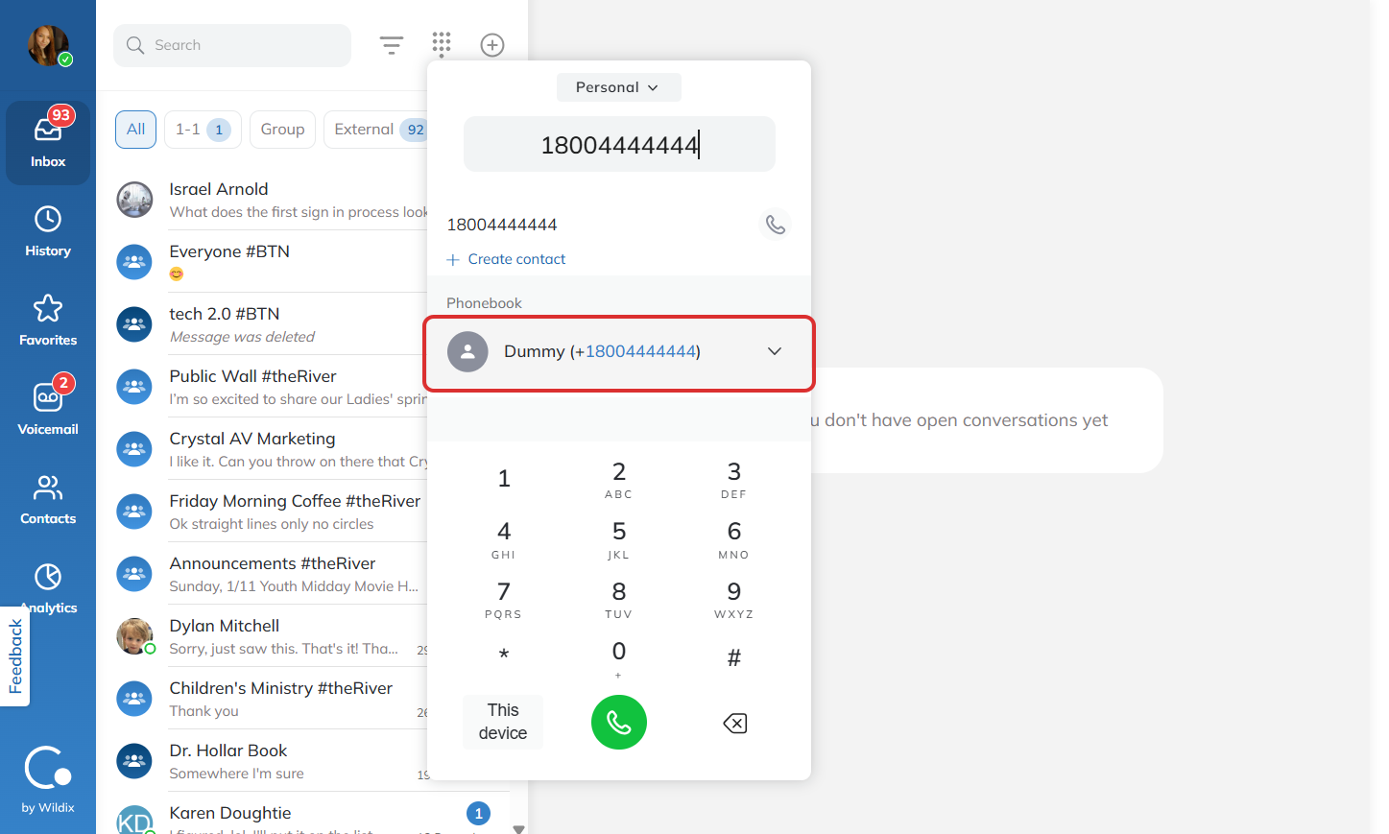Dial digit 5 on the keypad
Viewport: 1389px width, 834px height.
pyautogui.click(x=619, y=540)
